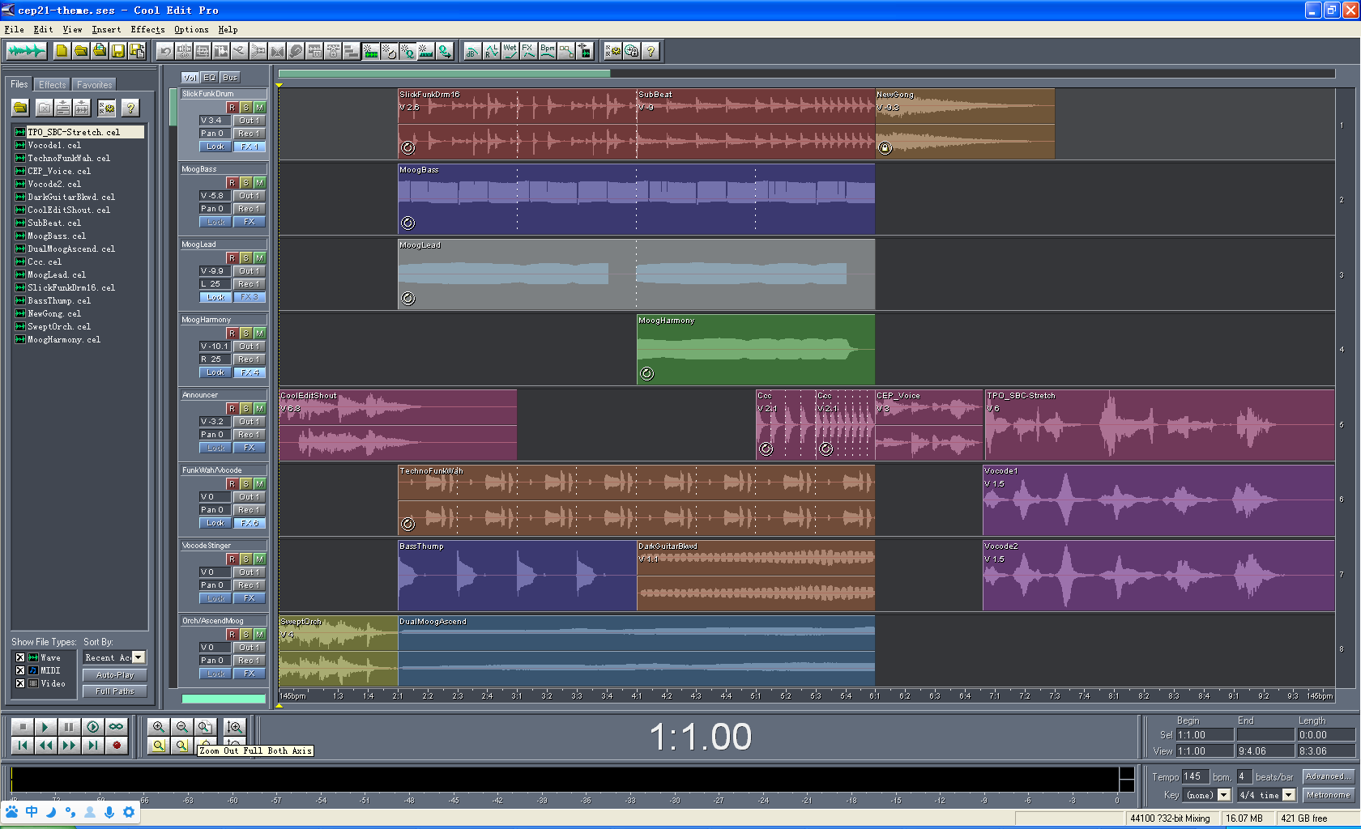The width and height of the screenshot is (1361, 829).
Task: Select TPO_SBC-Stretch.cel in the file list
Action: point(79,131)
